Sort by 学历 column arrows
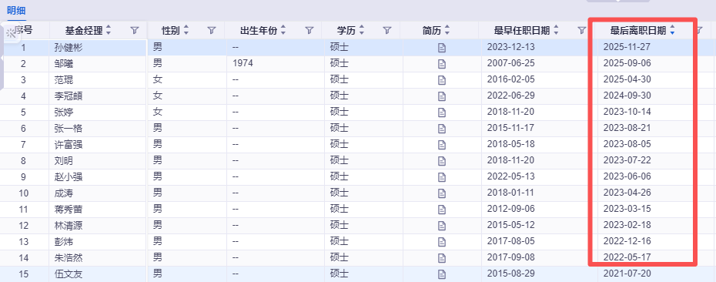Screen dimensions: 716x282 click(362, 31)
